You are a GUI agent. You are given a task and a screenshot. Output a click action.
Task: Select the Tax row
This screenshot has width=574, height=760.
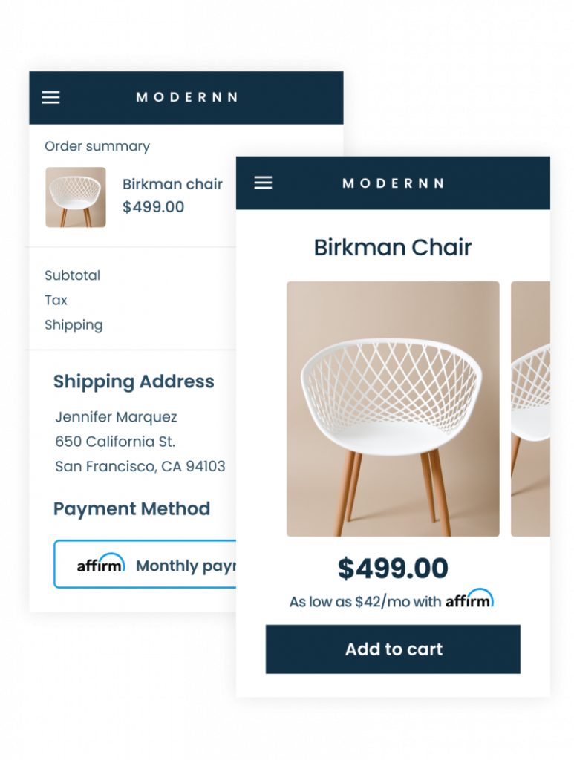131,300
